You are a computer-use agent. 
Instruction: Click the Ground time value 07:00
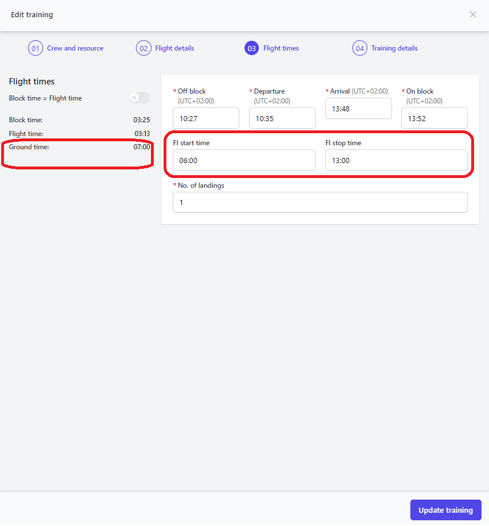[142, 147]
